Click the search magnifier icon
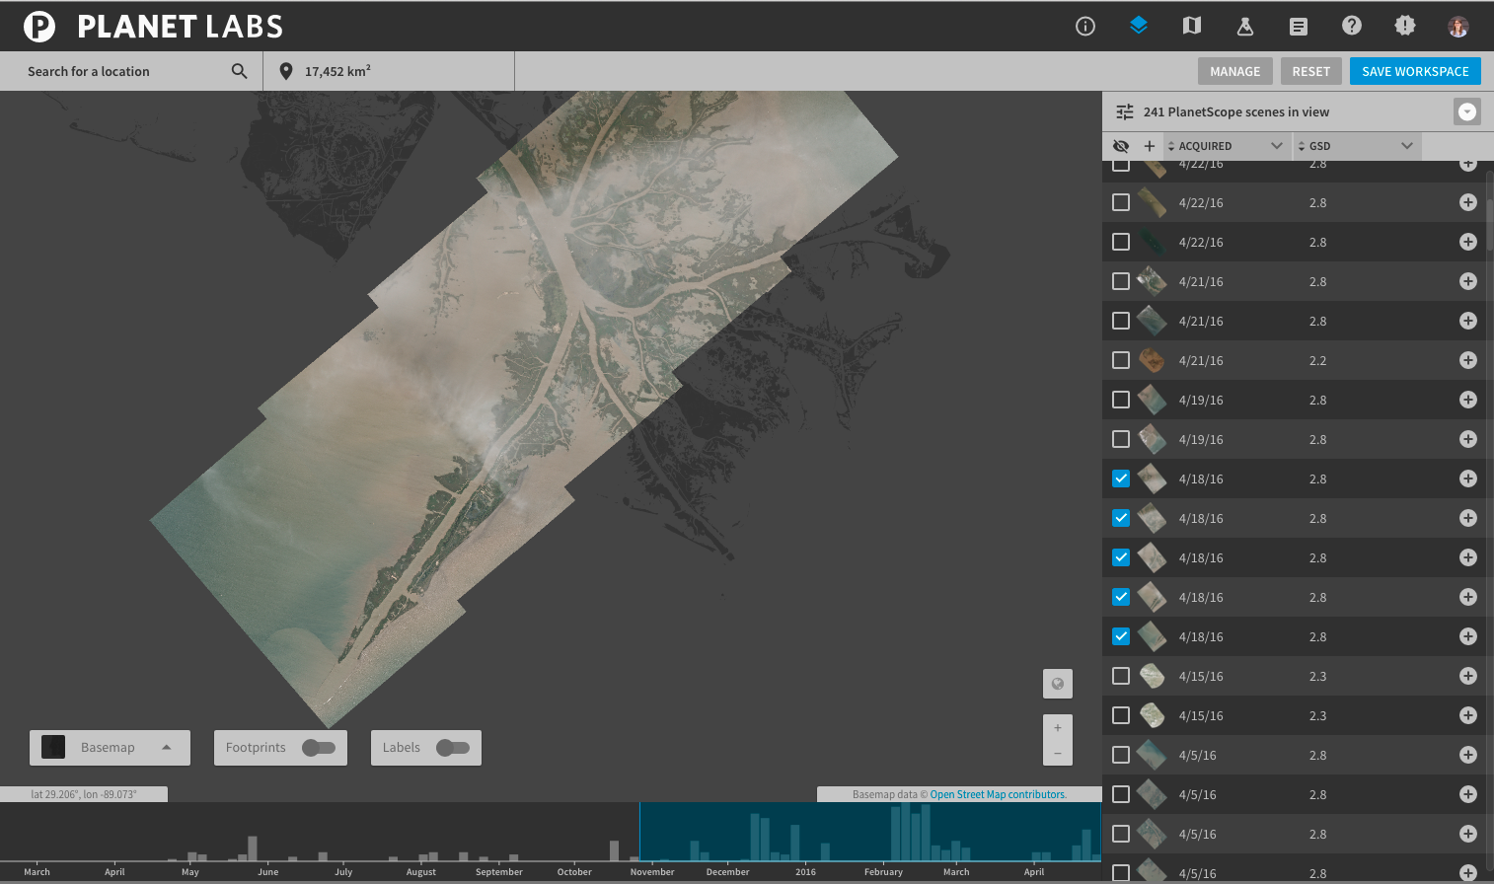 click(x=239, y=71)
